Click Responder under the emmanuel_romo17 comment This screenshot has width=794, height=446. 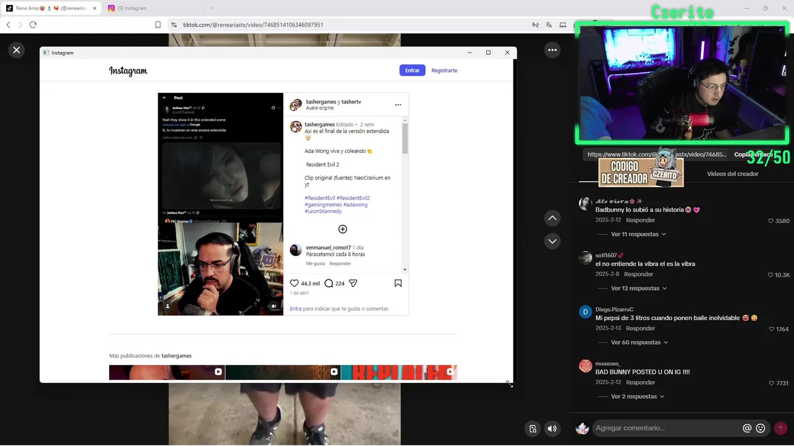click(x=340, y=264)
